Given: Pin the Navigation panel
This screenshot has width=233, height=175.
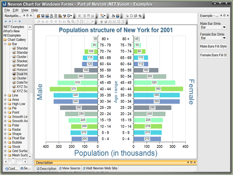Looking at the screenshot, I should (x=27, y=15).
